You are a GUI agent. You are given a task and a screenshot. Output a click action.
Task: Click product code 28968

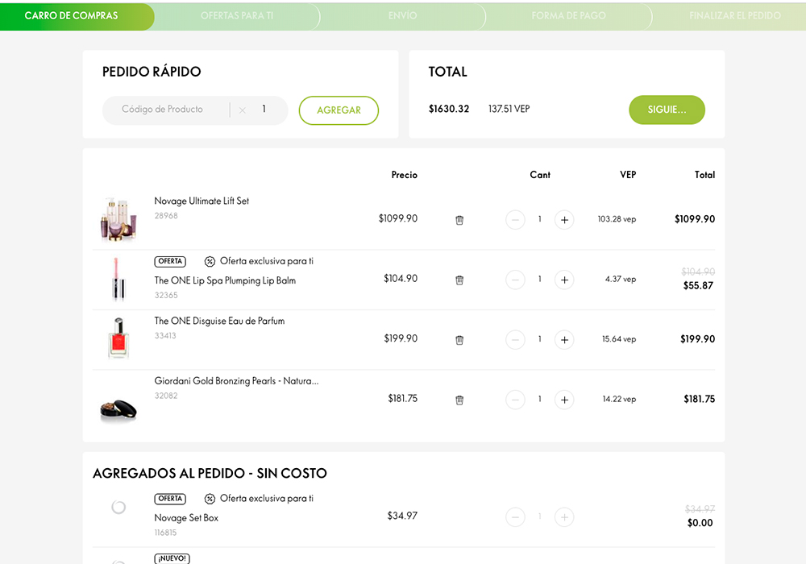pyautogui.click(x=166, y=216)
